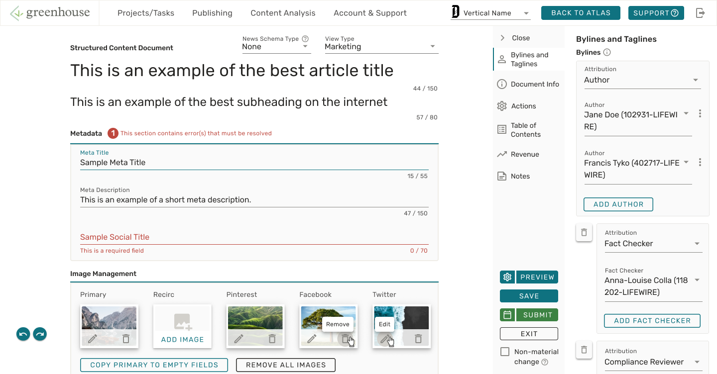Click ADD IMAGE under Recirc

tap(182, 340)
